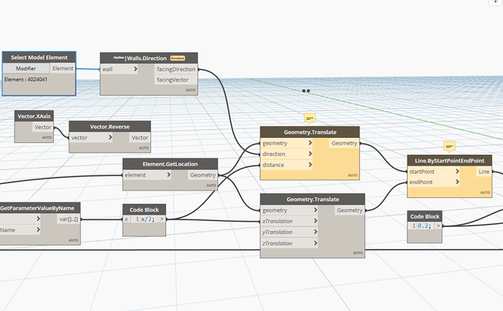This screenshot has width=503, height=311.
Task: Click the AUTO lacing label on Vector.Reverse
Action: pyautogui.click(x=144, y=148)
